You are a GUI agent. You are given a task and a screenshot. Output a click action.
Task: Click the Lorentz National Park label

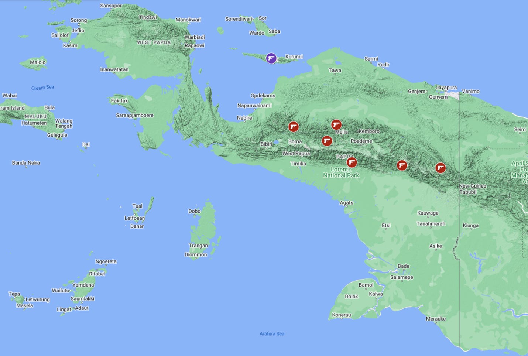[342, 172]
